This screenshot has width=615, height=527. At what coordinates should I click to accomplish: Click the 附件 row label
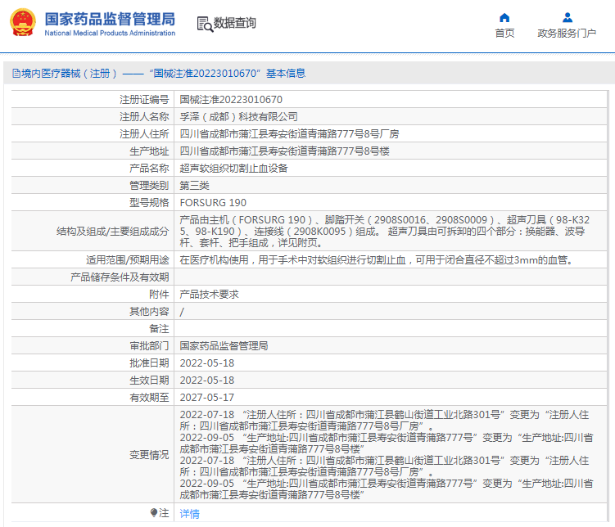[159, 295]
